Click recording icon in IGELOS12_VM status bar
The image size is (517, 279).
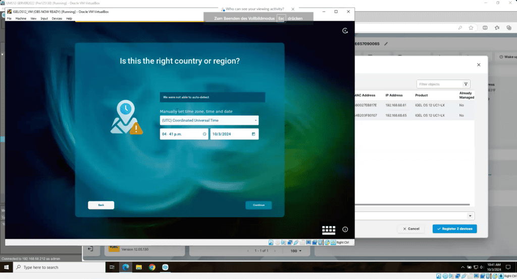[315, 242]
